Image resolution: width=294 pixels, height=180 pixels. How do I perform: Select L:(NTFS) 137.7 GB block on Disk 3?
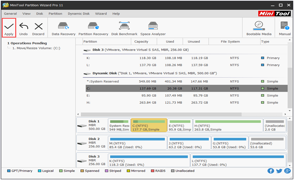238,160
